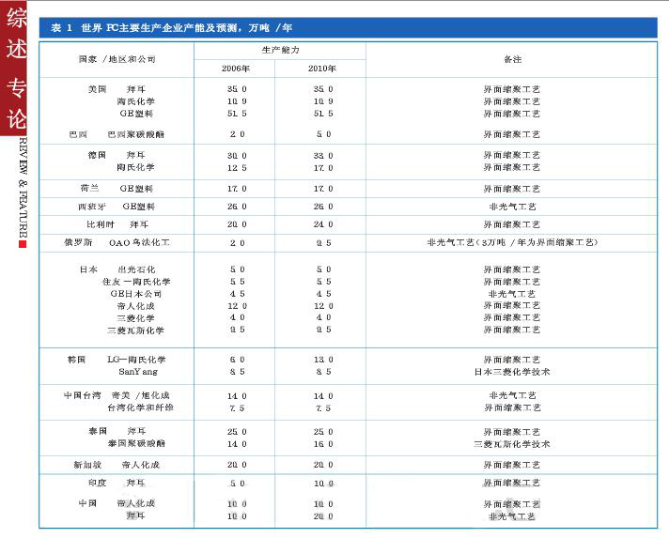This screenshot has width=669, height=538.
Task: Click the 住友一陶氏化学 company name
Action: click(137, 282)
